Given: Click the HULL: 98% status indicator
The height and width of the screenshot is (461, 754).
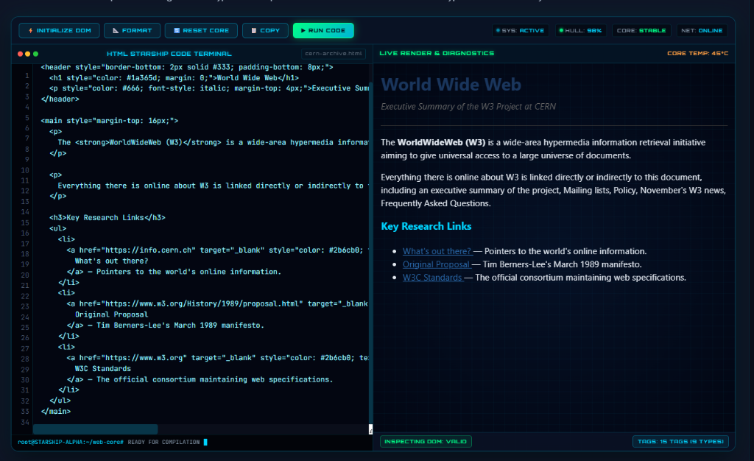Looking at the screenshot, I should pyautogui.click(x=581, y=30).
